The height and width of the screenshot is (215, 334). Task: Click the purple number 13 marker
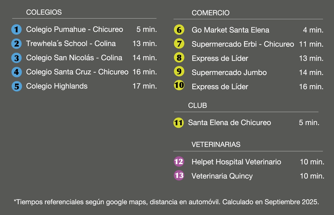pos(179,175)
